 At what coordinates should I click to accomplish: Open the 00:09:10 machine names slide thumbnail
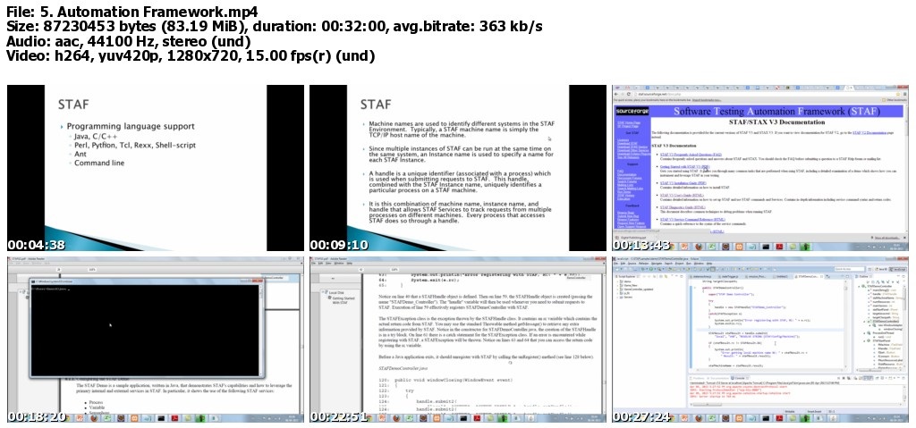pos(458,168)
